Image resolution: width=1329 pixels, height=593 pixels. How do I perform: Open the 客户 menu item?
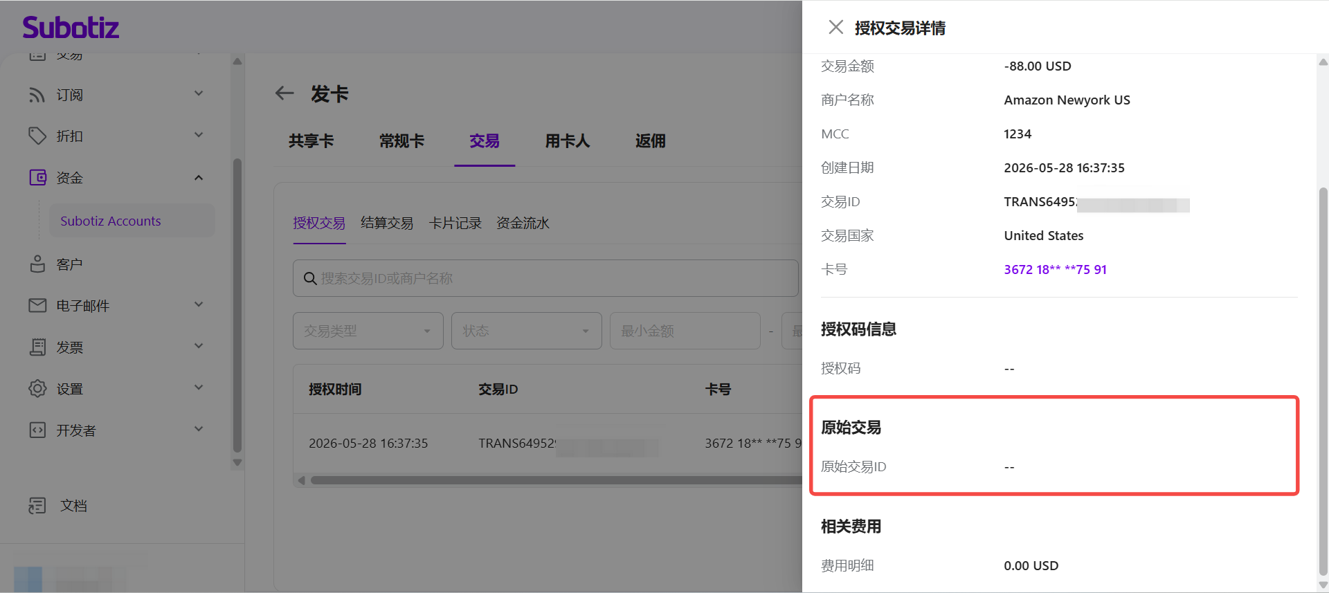tap(69, 264)
